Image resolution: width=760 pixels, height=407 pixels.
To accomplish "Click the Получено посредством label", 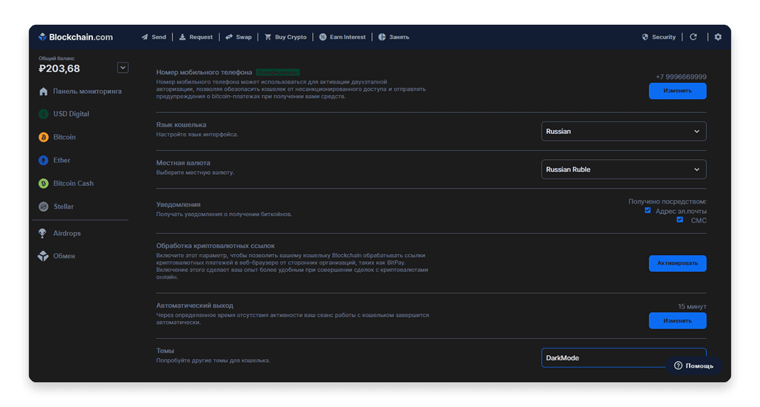I will [x=668, y=202].
